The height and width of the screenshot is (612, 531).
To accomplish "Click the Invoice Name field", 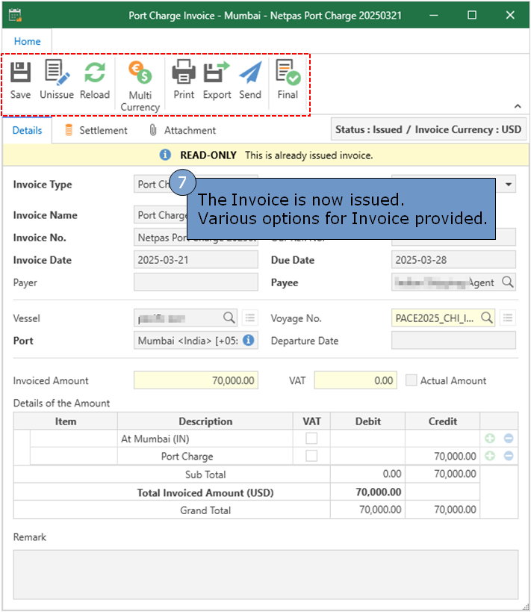I will (x=161, y=215).
